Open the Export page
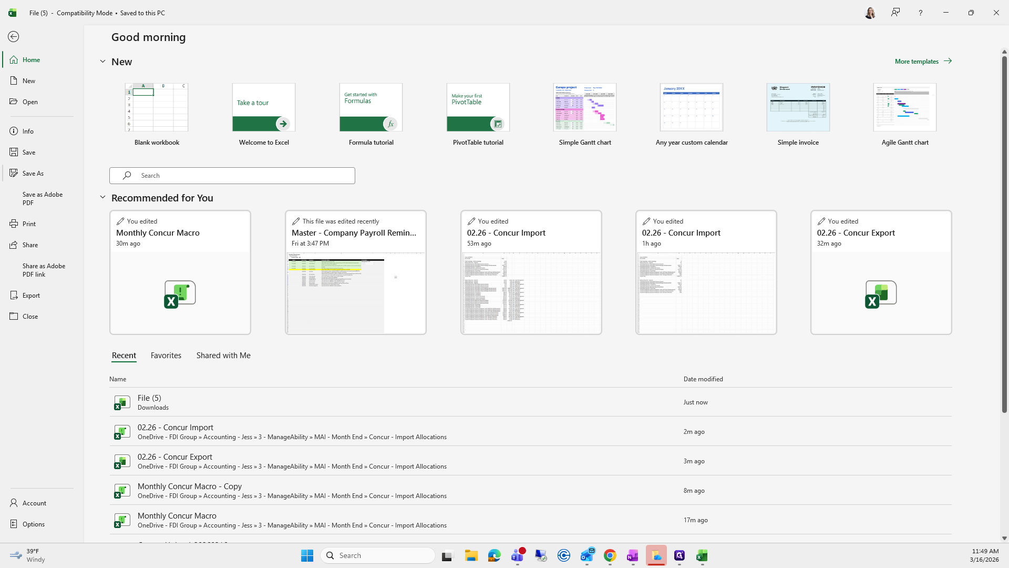The height and width of the screenshot is (568, 1009). pyautogui.click(x=31, y=295)
